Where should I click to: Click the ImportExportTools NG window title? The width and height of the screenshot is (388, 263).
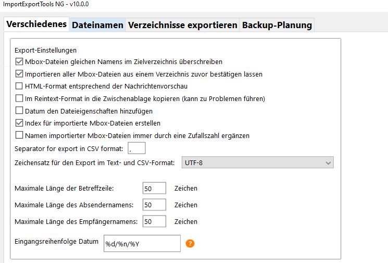click(x=40, y=4)
